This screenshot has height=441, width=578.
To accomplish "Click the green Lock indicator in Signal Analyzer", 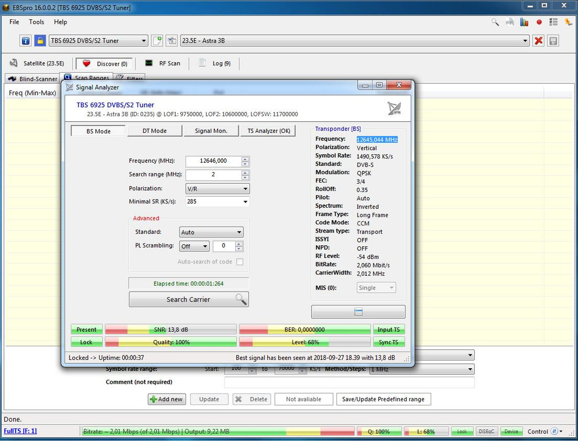I will (86, 342).
